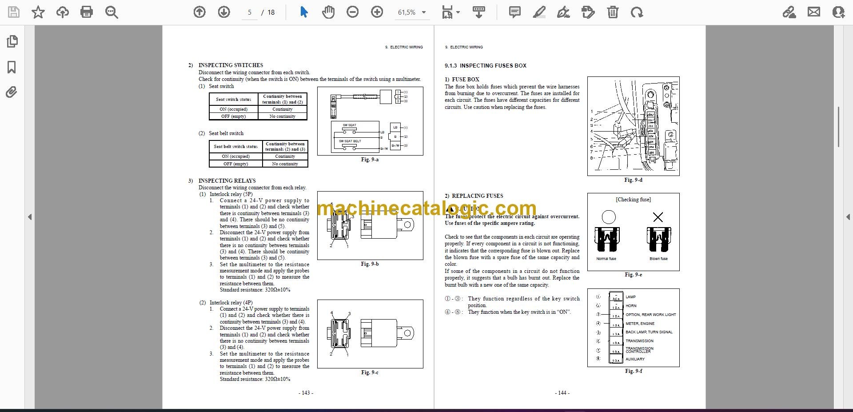The image size is (853, 412).
Task: Go to previous page arrow
Action: click(199, 12)
